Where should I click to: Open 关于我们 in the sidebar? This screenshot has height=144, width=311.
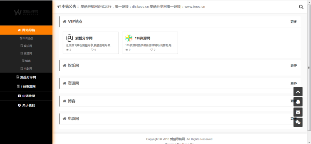(x=26, y=105)
